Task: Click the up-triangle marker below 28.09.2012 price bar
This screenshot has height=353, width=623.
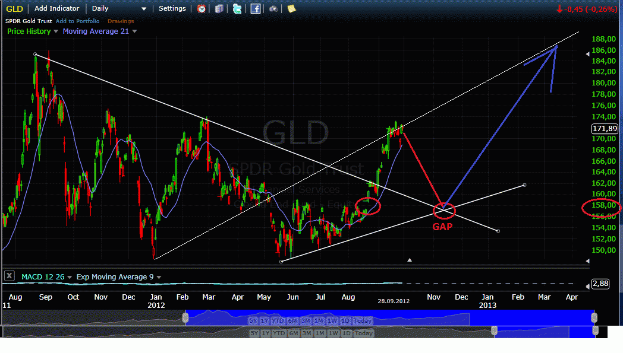Action: click(409, 260)
